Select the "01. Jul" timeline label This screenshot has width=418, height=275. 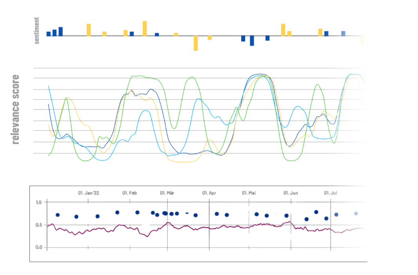(331, 193)
